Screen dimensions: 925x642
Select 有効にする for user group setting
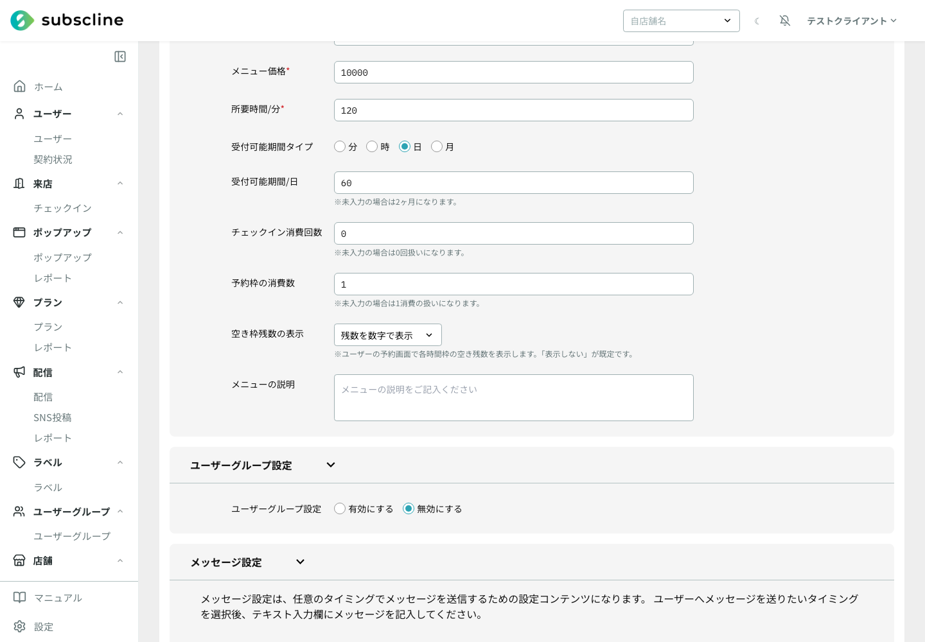[x=340, y=508]
